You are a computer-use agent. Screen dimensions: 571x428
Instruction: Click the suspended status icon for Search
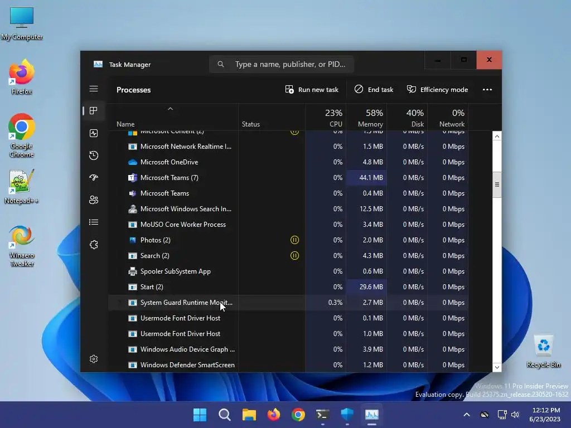tap(294, 255)
